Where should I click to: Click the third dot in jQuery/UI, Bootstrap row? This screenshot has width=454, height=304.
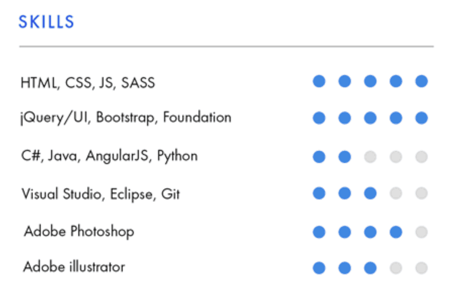coord(370,118)
